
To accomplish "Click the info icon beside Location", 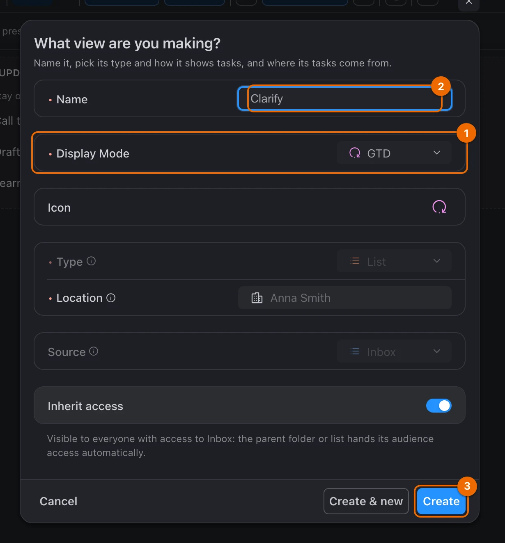I will click(111, 298).
